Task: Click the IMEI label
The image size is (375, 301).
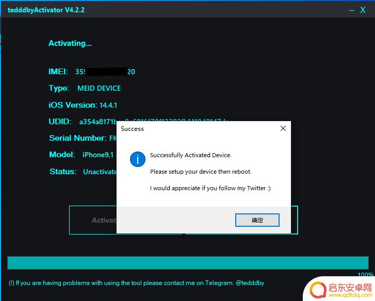Action: tap(58, 72)
